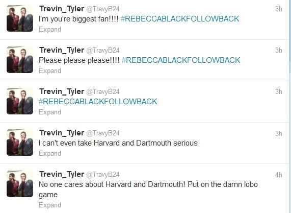Open @TravyB24 handle on "can't even take Harvard" tweet
Image resolution: width=291 pixels, height=213 pixels.
tap(103, 133)
